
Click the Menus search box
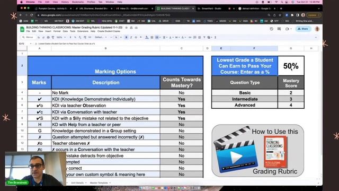point(28,37)
